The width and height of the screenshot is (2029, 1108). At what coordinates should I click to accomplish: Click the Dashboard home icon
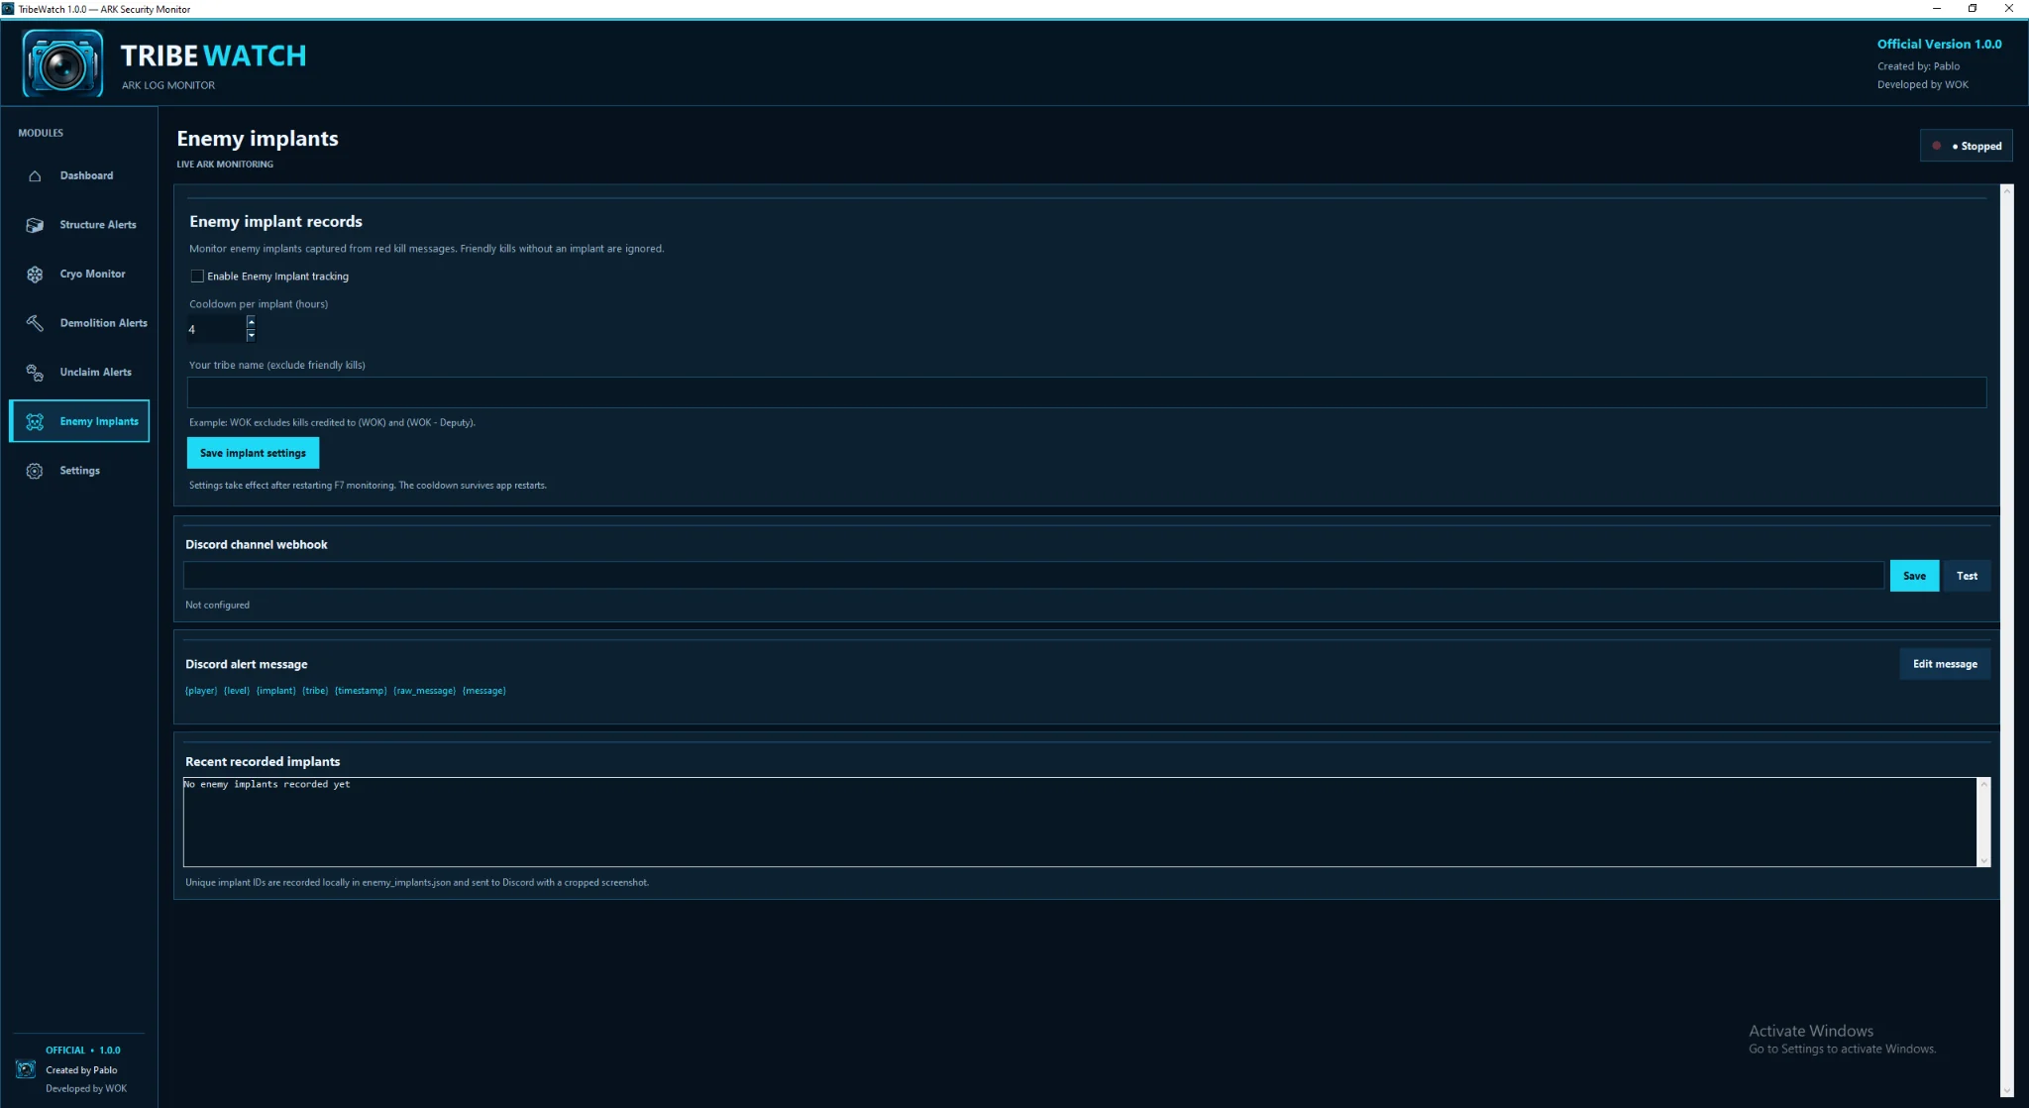point(35,176)
